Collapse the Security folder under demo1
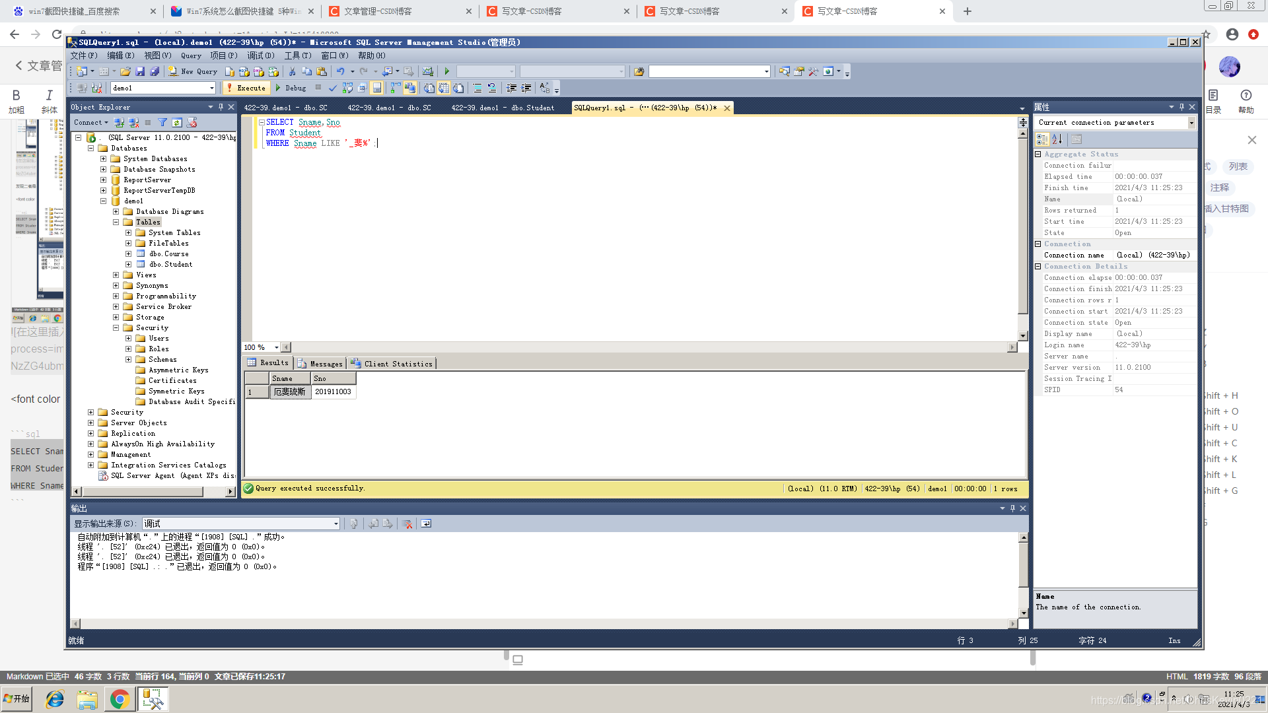 pos(116,328)
